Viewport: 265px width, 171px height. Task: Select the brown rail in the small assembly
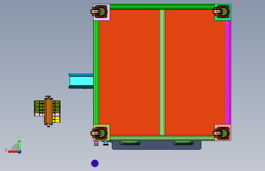49,112
